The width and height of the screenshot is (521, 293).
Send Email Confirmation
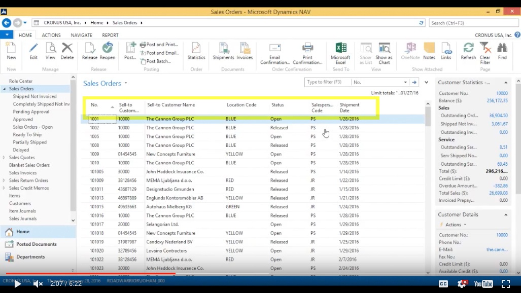pos(275,54)
